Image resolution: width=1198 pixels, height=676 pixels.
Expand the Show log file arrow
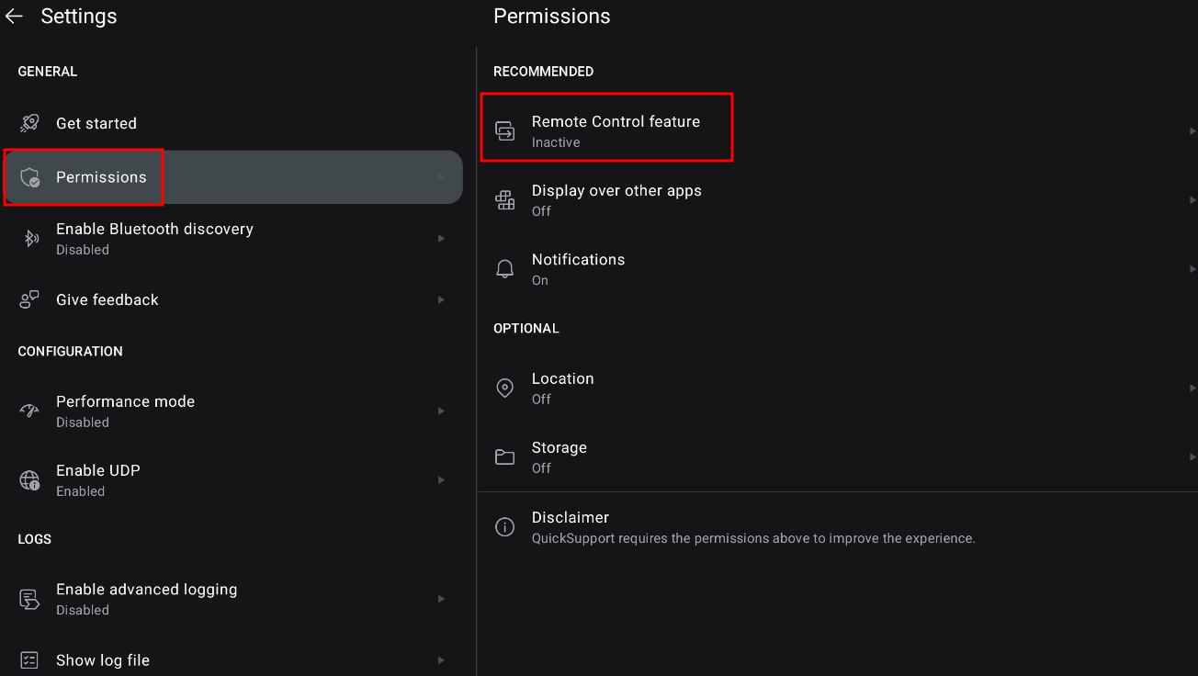tap(441, 659)
